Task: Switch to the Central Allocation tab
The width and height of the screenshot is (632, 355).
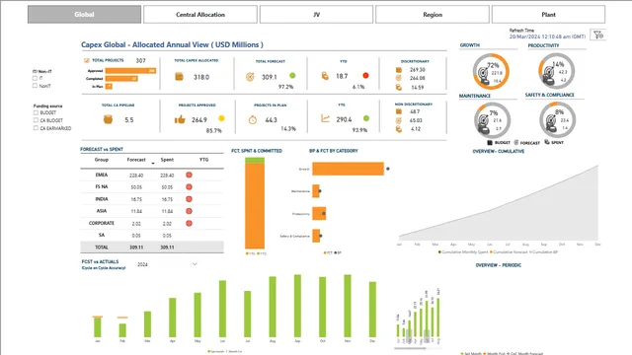Action: (x=200, y=15)
